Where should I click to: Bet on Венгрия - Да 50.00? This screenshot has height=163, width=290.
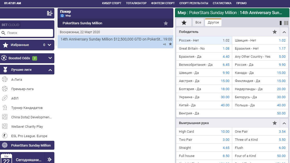(232, 113)
